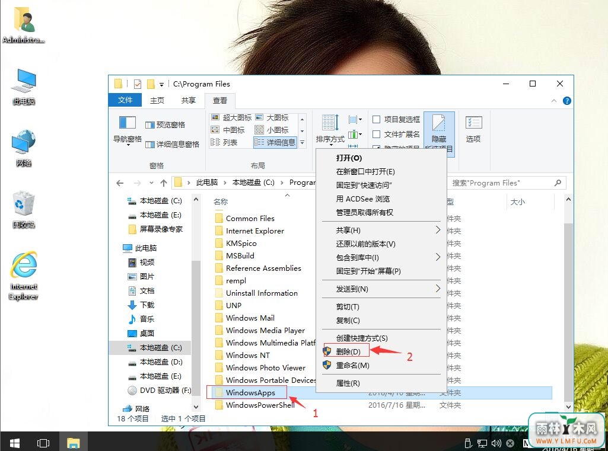Open the Windows Start button

click(15, 442)
